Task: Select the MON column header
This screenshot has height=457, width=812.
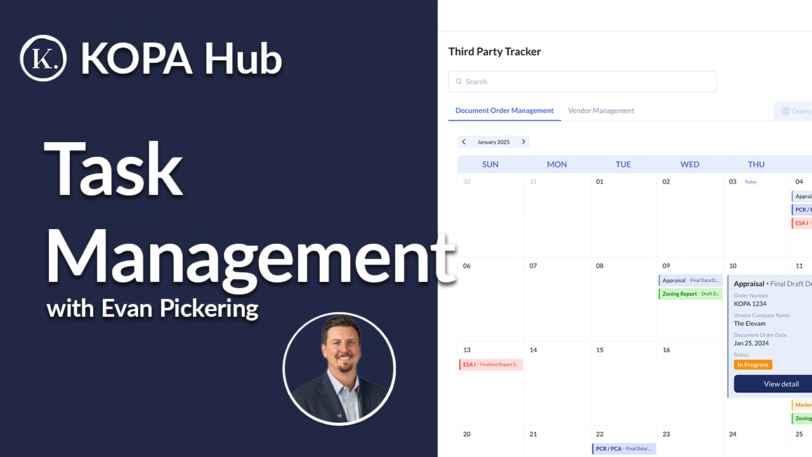Action: (x=557, y=164)
